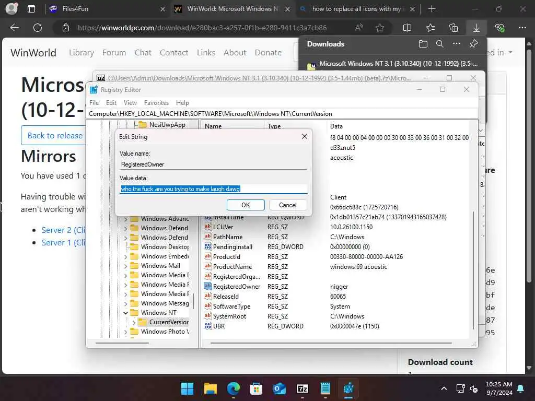Open Server 1 mirror link
Screen dimensions: 535x401
pyautogui.click(x=63, y=242)
